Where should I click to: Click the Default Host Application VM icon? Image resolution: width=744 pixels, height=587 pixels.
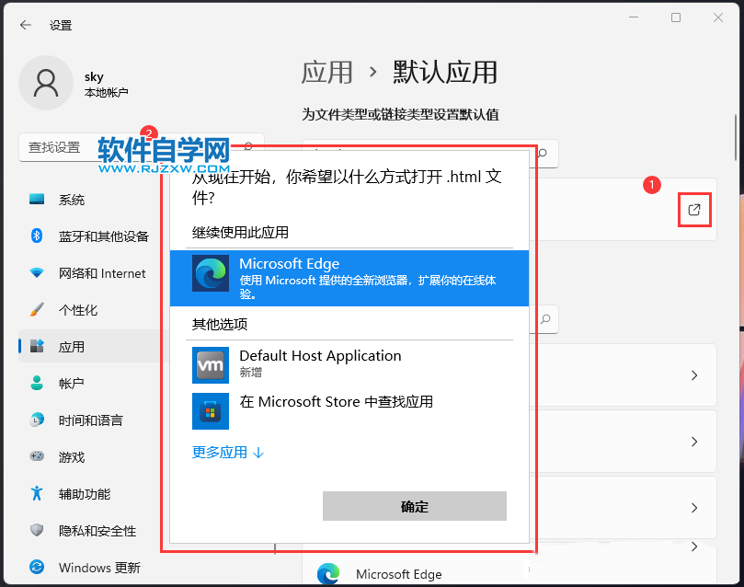coord(210,365)
